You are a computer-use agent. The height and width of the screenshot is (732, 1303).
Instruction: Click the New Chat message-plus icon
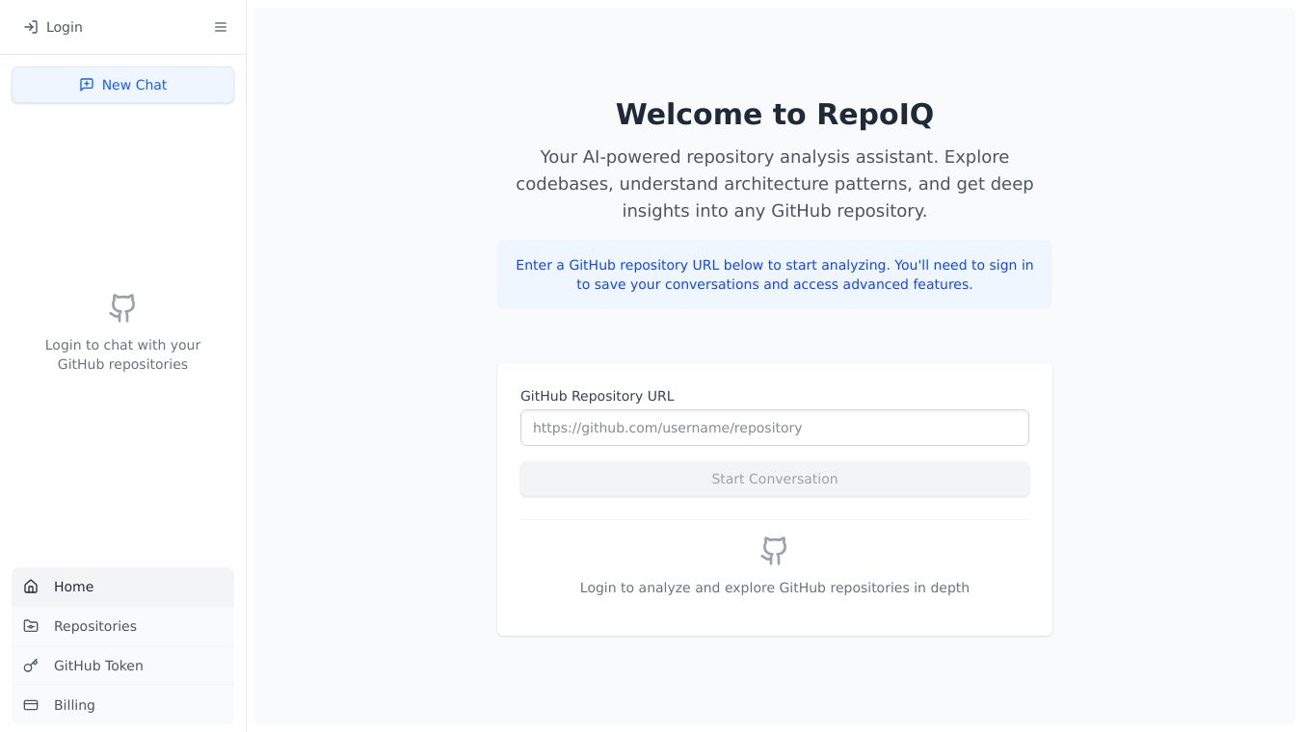point(87,85)
